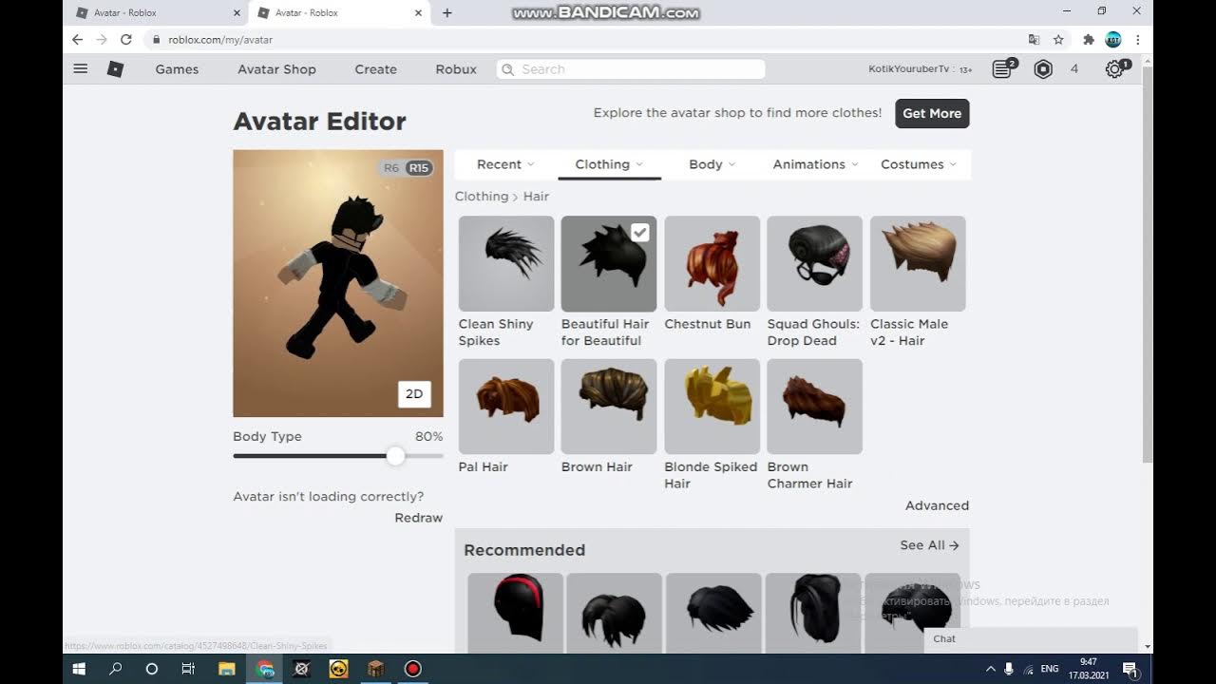Open the KotikYouruberTv profile link
The width and height of the screenshot is (1216, 684).
[x=909, y=69]
